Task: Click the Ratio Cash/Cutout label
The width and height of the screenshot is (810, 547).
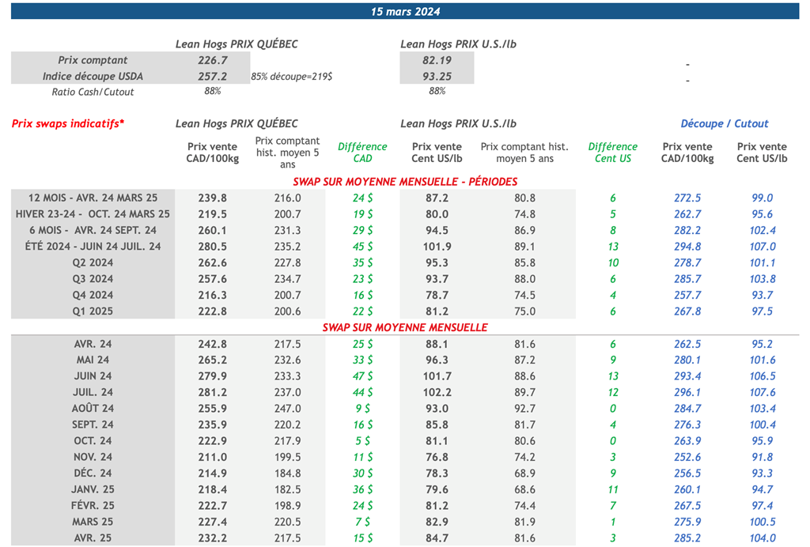Action: [93, 92]
